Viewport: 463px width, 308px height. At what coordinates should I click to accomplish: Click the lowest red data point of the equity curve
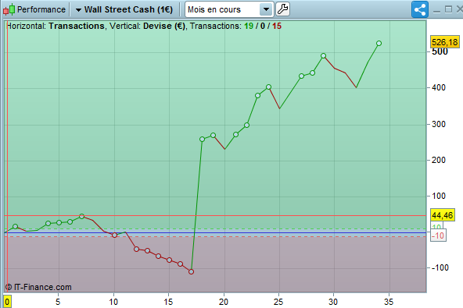[x=191, y=272]
